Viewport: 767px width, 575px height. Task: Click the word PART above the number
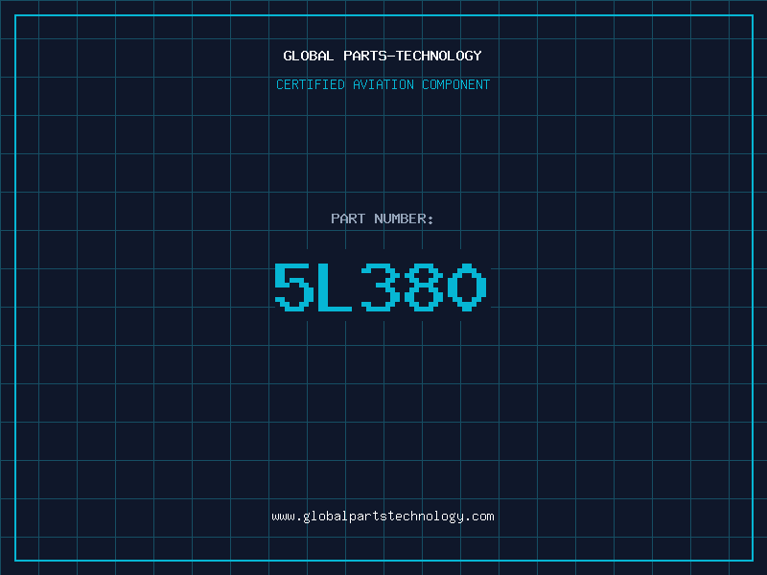coord(348,218)
